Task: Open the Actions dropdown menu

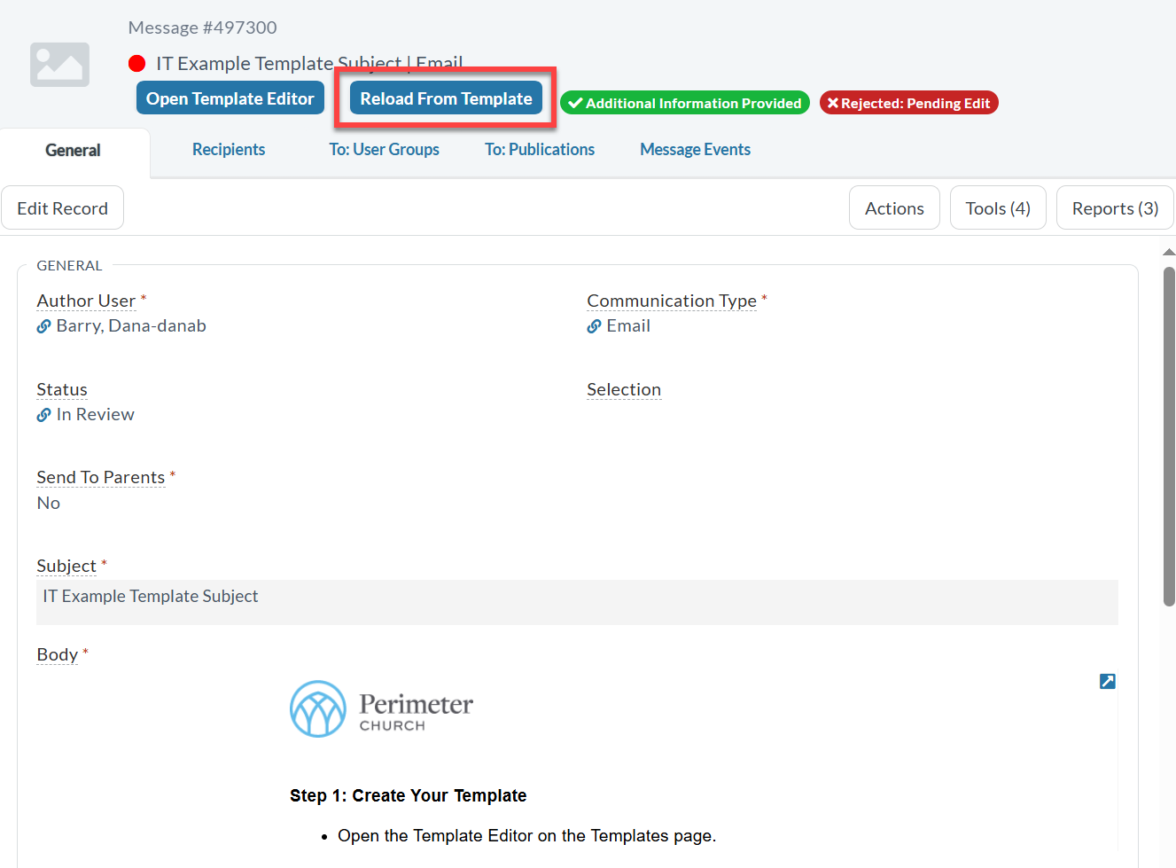Action: [x=893, y=208]
